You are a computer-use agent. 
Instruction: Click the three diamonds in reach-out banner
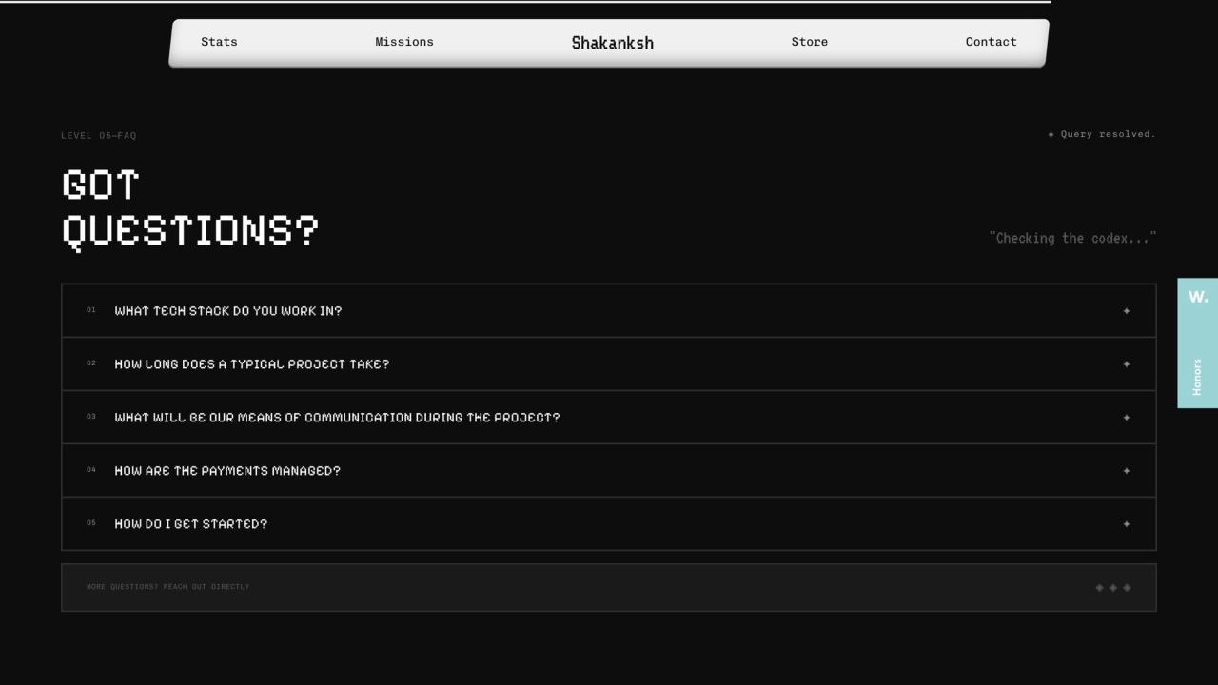pos(1113,588)
